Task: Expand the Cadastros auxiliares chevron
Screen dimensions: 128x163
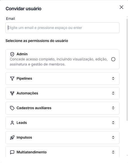Action: coord(113,108)
